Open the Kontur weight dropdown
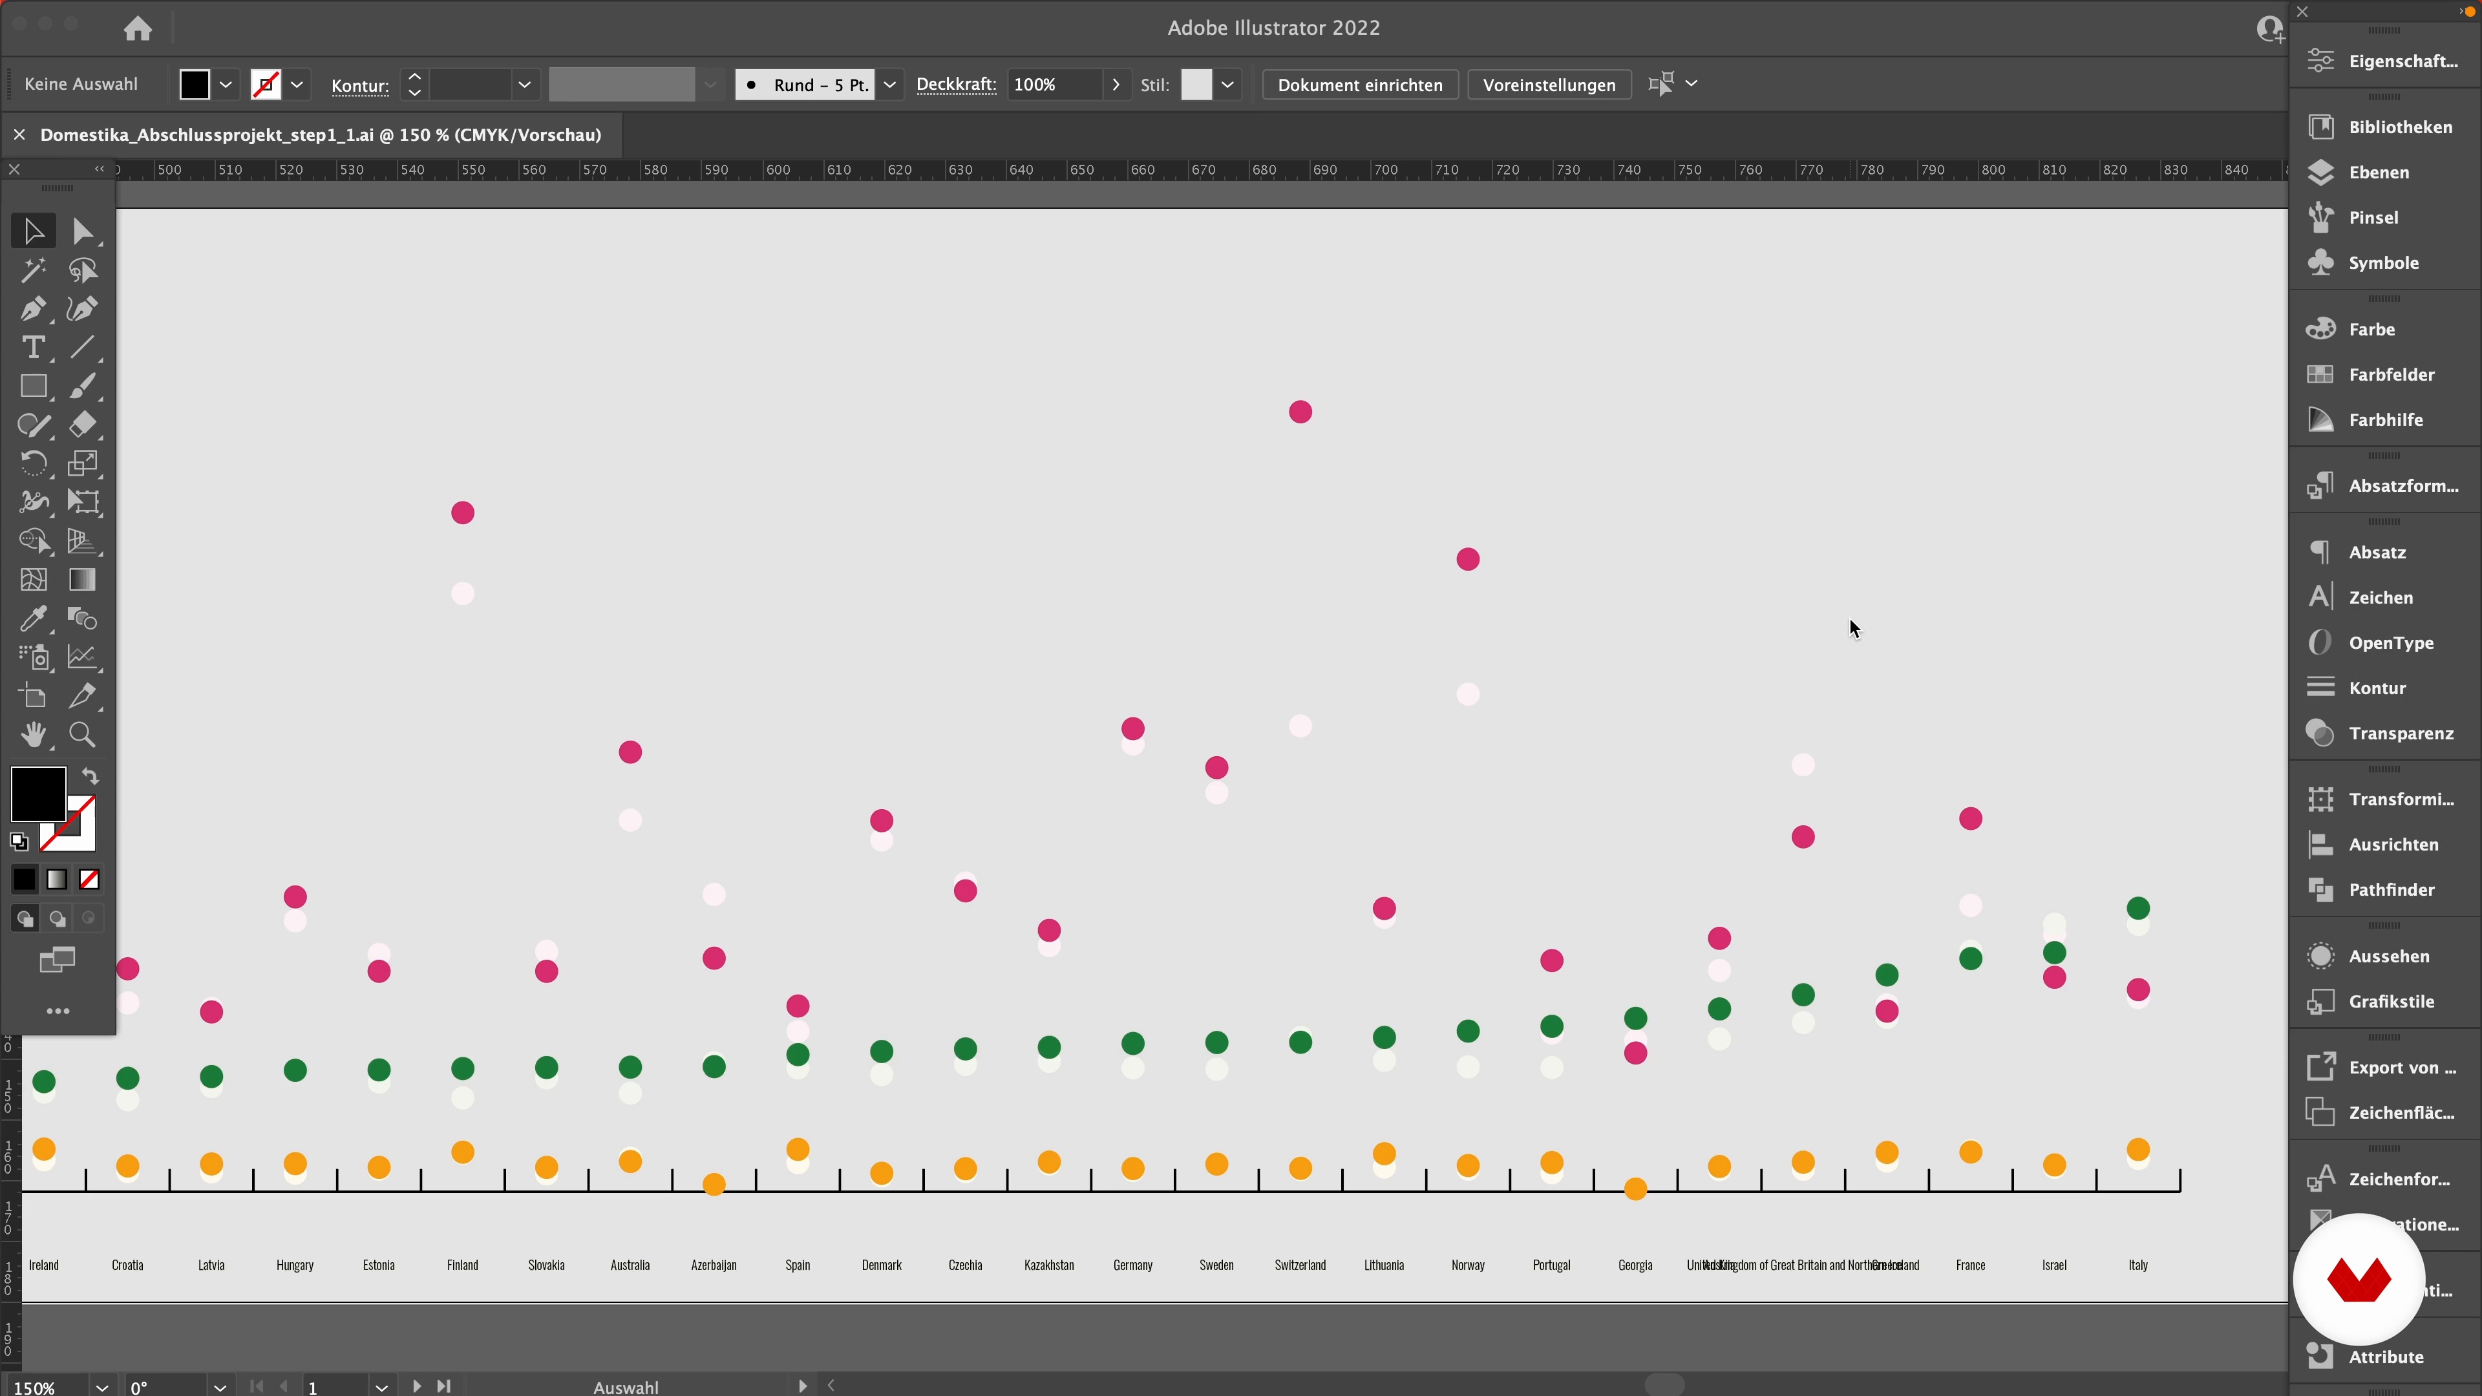Screen dimensions: 2482x1396 tap(524, 85)
